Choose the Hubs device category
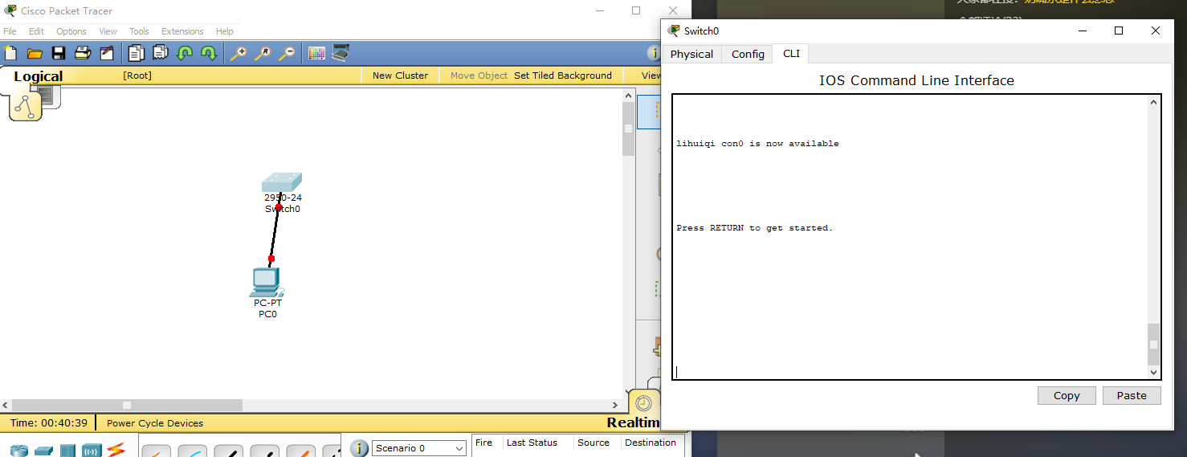Viewport: 1187px width, 457px height. point(67,451)
